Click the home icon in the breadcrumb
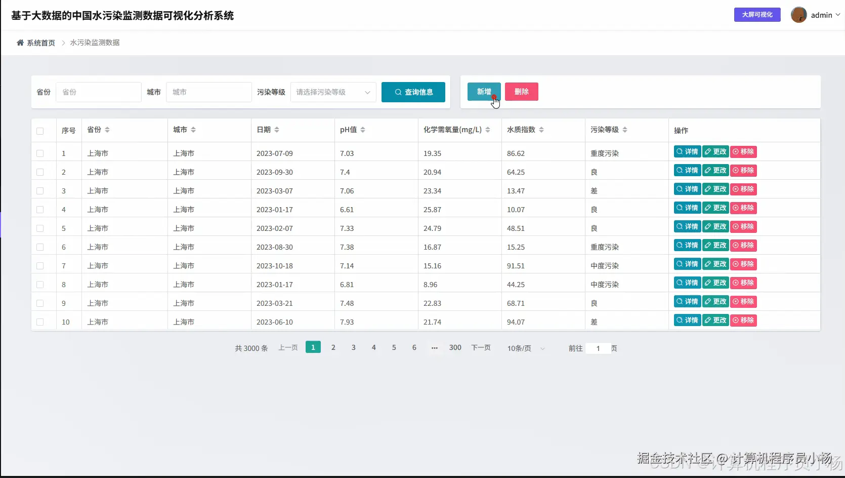 point(20,43)
